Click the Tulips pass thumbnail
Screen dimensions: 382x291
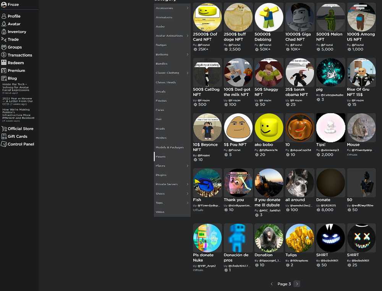299,237
